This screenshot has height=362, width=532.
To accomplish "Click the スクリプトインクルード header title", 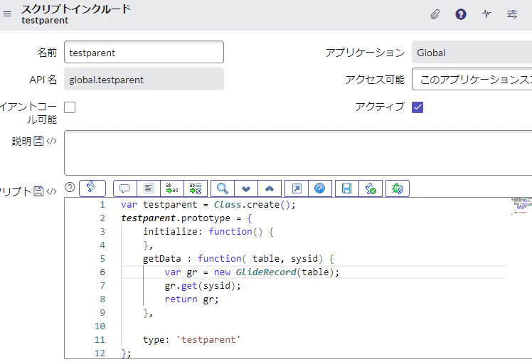I will click(76, 9).
